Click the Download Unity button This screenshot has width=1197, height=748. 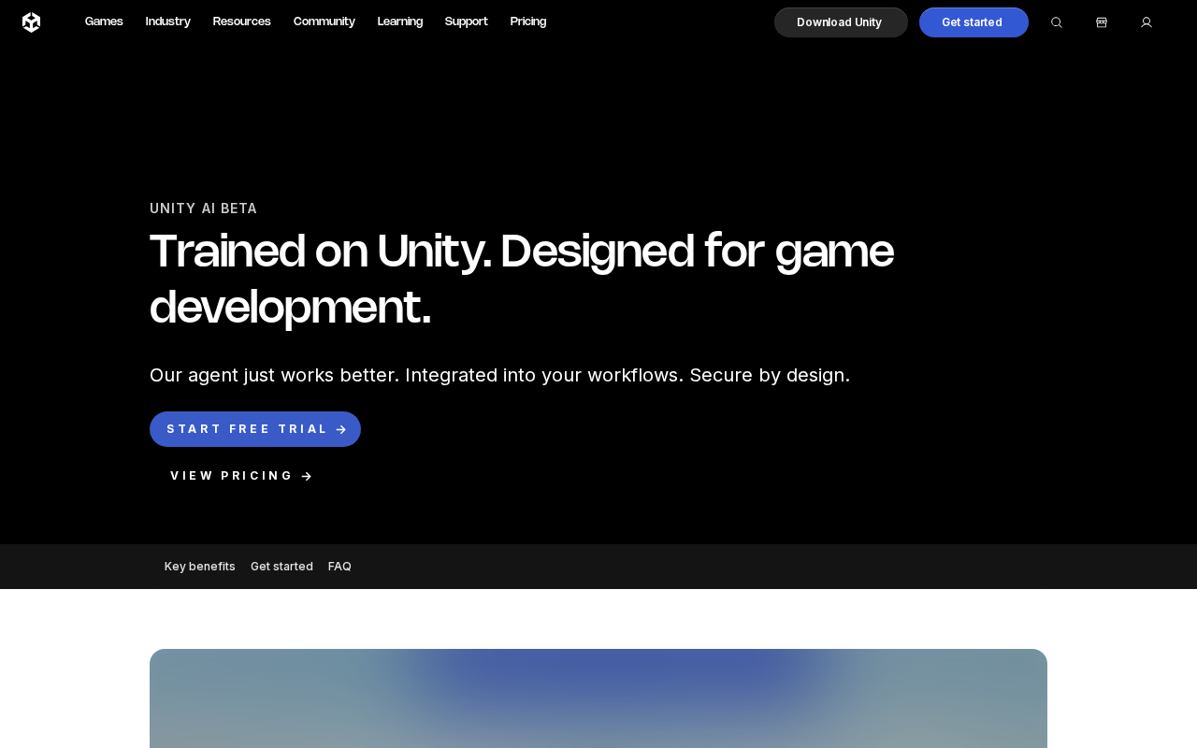coord(841,22)
